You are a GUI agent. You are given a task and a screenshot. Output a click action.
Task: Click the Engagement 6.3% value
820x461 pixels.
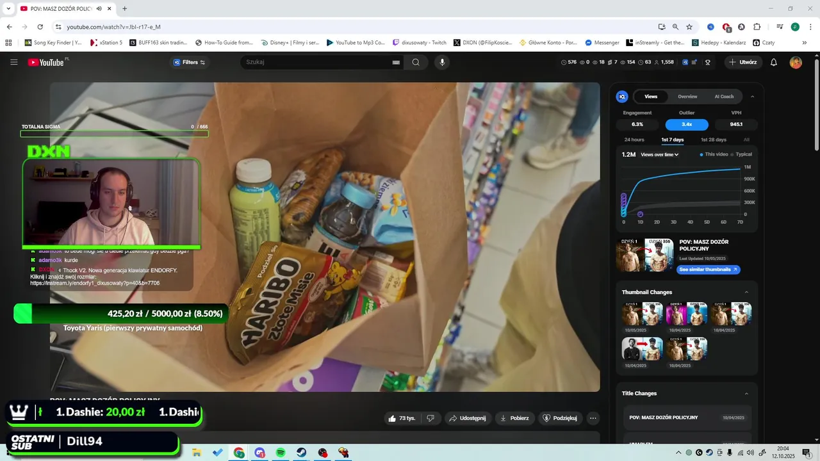[x=637, y=124]
